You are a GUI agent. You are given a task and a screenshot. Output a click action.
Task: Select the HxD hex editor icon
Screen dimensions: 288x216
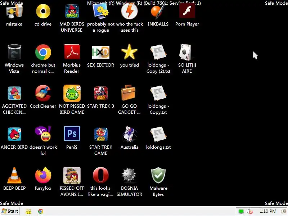pyautogui.click(x=101, y=52)
